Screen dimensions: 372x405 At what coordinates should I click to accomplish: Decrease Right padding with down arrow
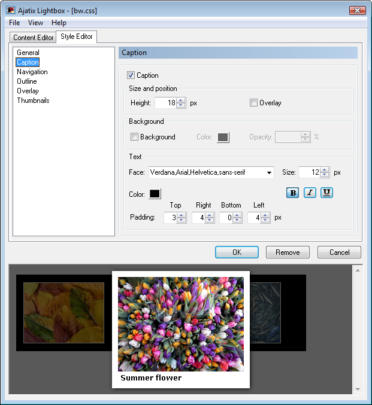(210, 220)
